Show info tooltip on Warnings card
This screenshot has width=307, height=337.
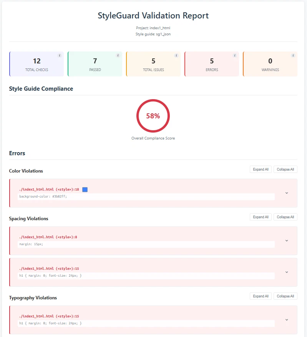pyautogui.click(x=293, y=55)
